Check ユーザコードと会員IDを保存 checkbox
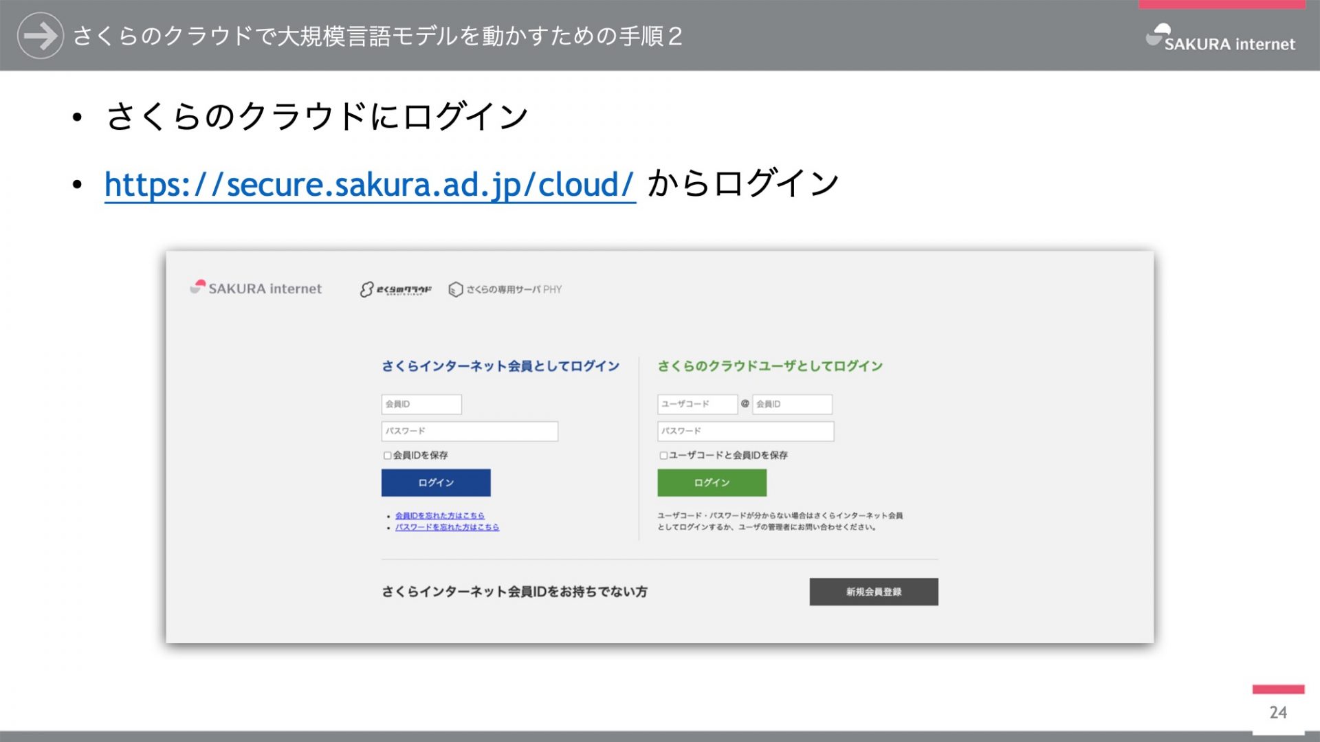 pos(663,456)
